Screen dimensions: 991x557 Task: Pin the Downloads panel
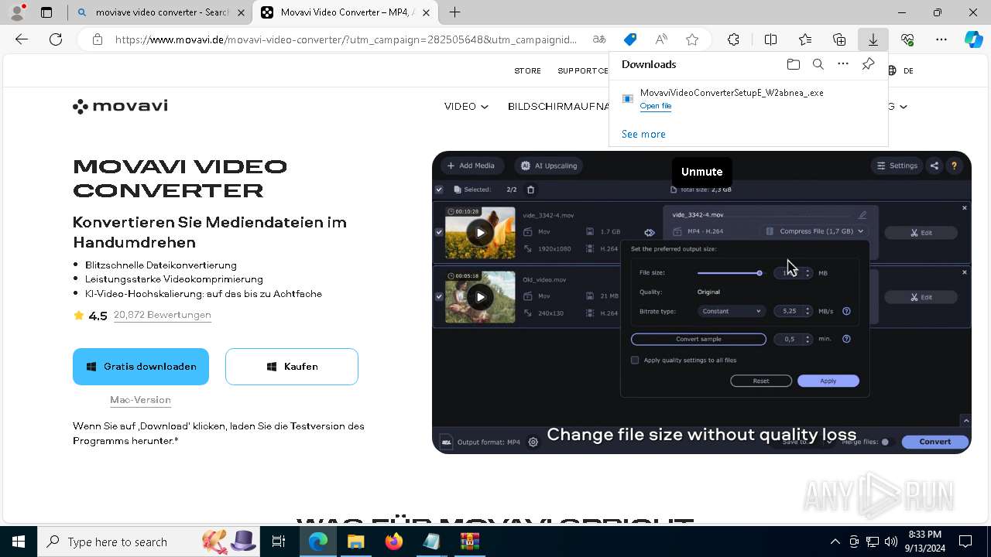point(868,64)
